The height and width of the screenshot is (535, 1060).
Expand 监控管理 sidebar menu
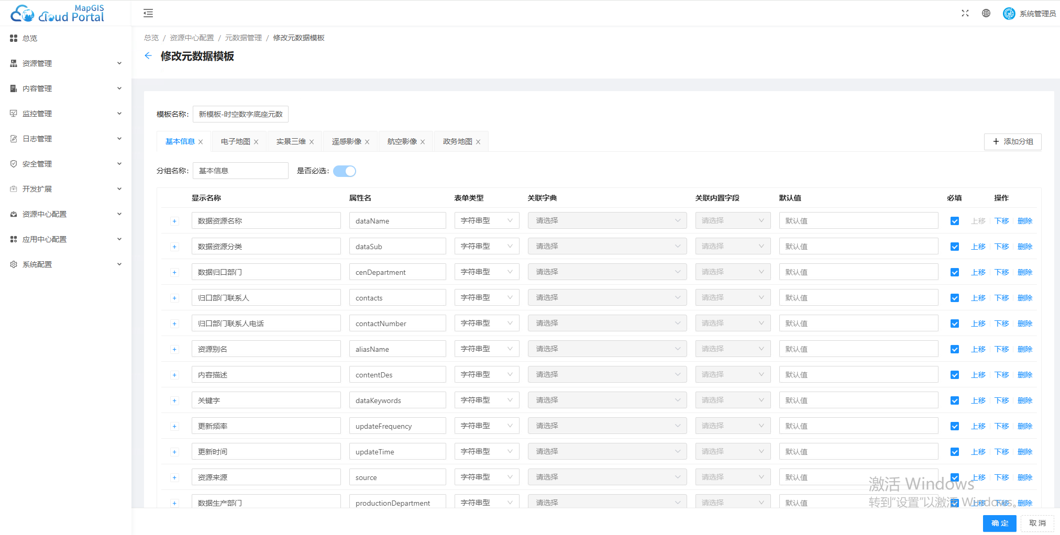click(x=65, y=114)
